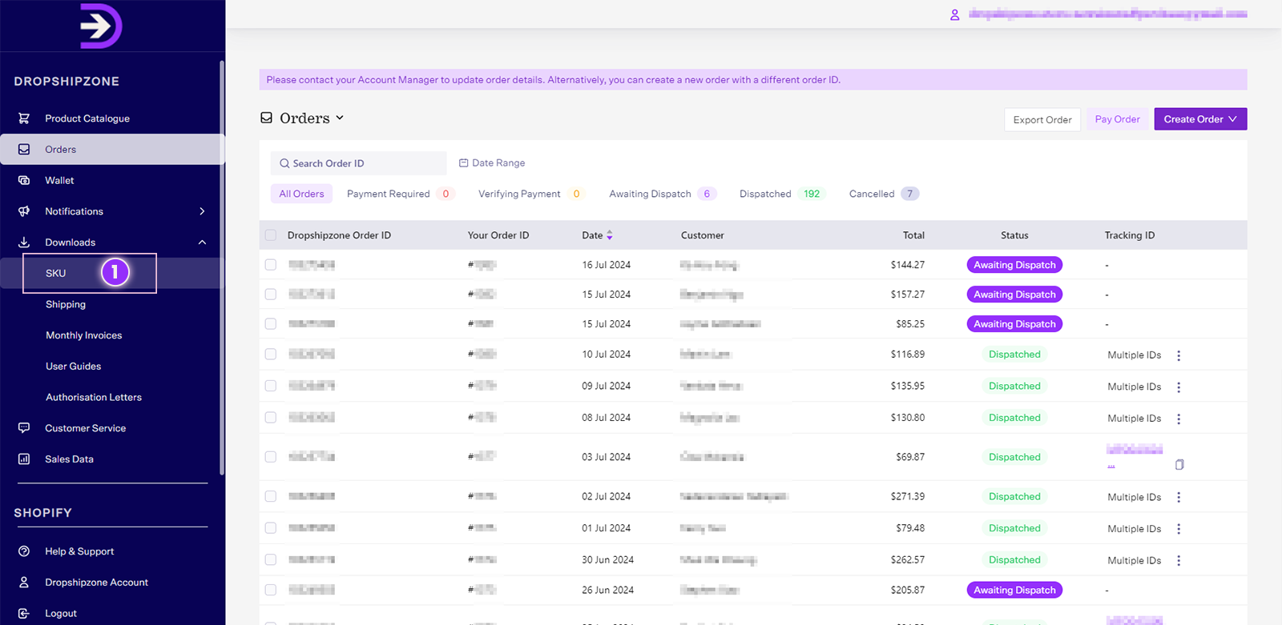This screenshot has height=625, width=1282.
Task: Click Awaiting Dispatch badge for $144.27 order
Action: 1014,265
